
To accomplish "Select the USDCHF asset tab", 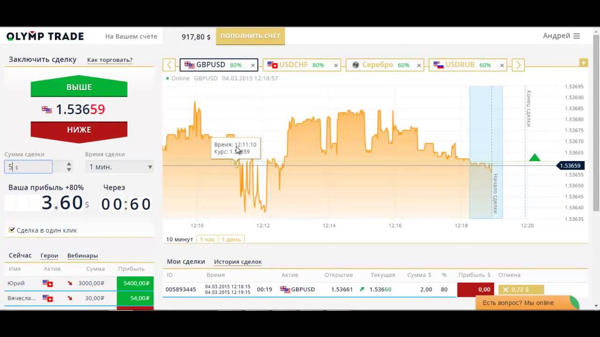I will point(301,65).
